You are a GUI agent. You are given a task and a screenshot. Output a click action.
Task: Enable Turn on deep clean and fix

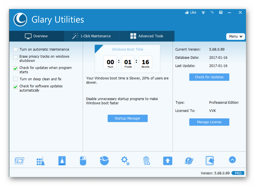[16, 79]
